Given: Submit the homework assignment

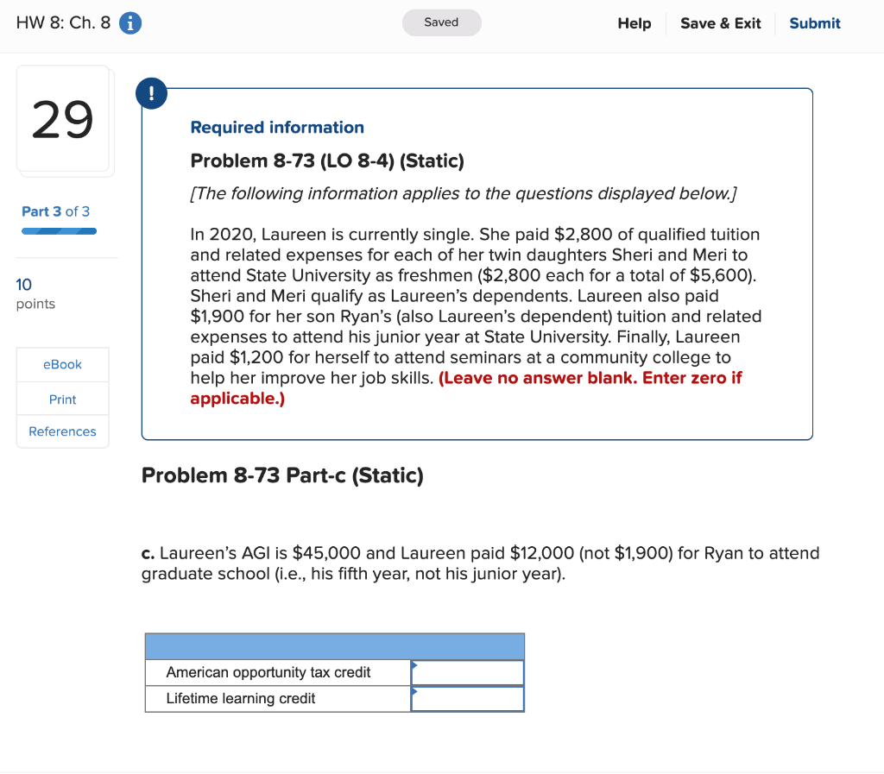Looking at the screenshot, I should [814, 23].
